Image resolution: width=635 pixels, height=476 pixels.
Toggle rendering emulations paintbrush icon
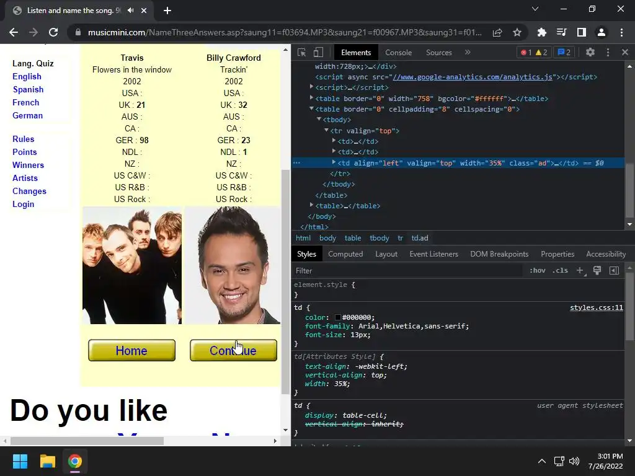[597, 270]
